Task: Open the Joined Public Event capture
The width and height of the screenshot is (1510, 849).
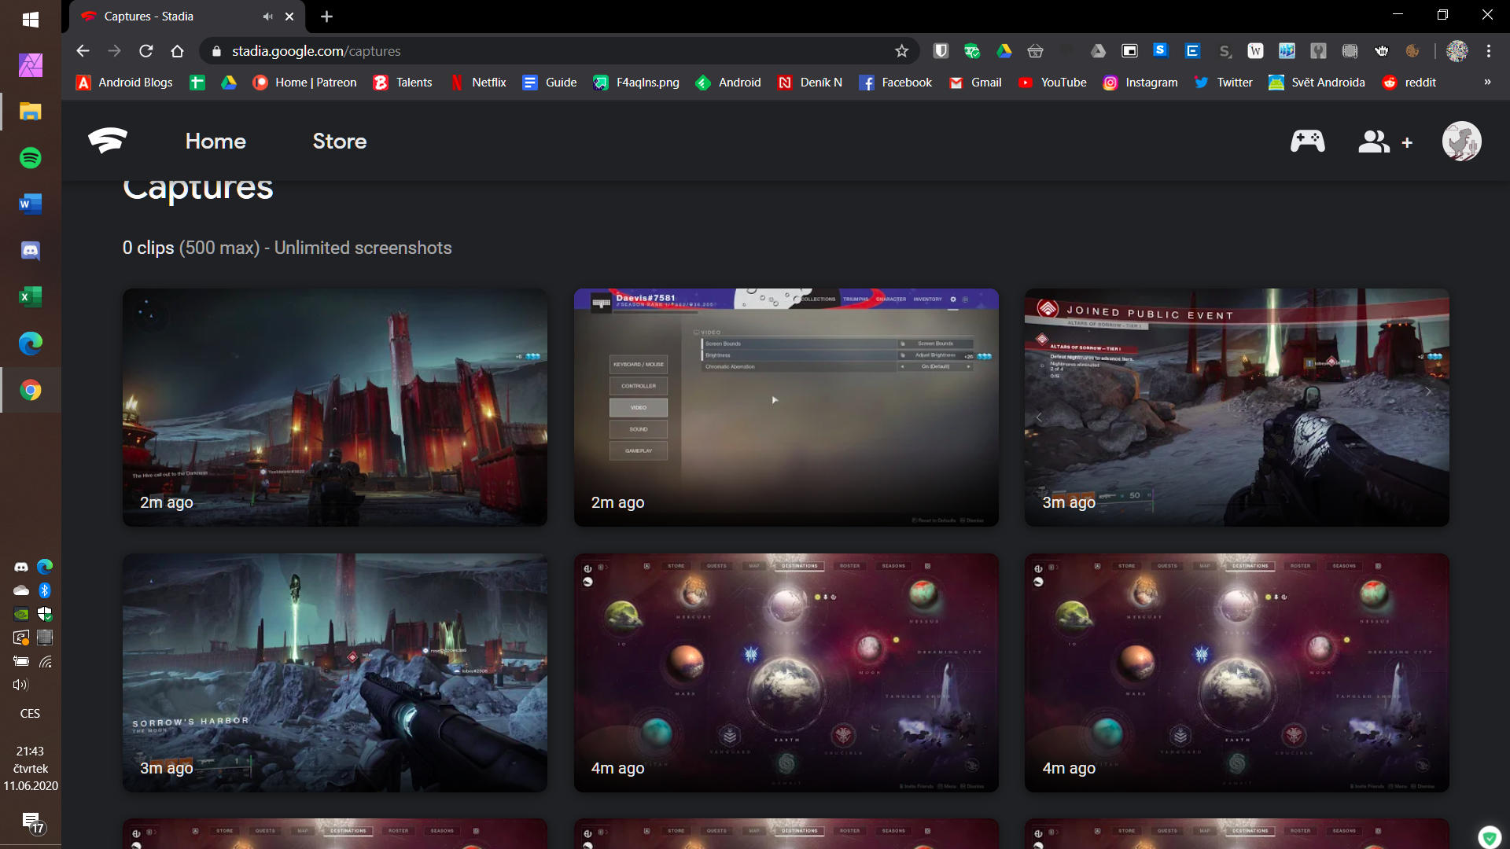Action: [x=1236, y=407]
